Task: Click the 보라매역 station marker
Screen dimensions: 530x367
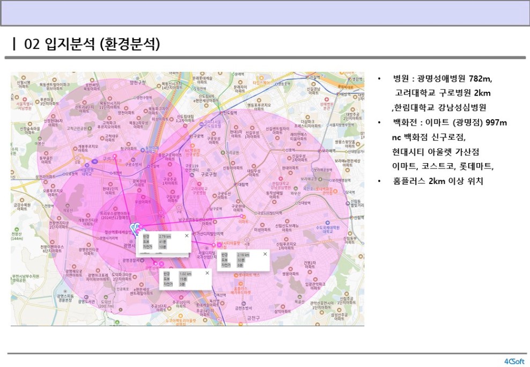Action: click(320, 150)
